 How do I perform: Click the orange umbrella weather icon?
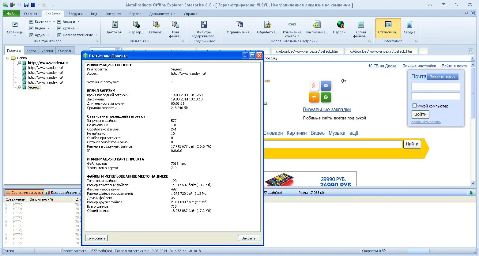point(314,97)
